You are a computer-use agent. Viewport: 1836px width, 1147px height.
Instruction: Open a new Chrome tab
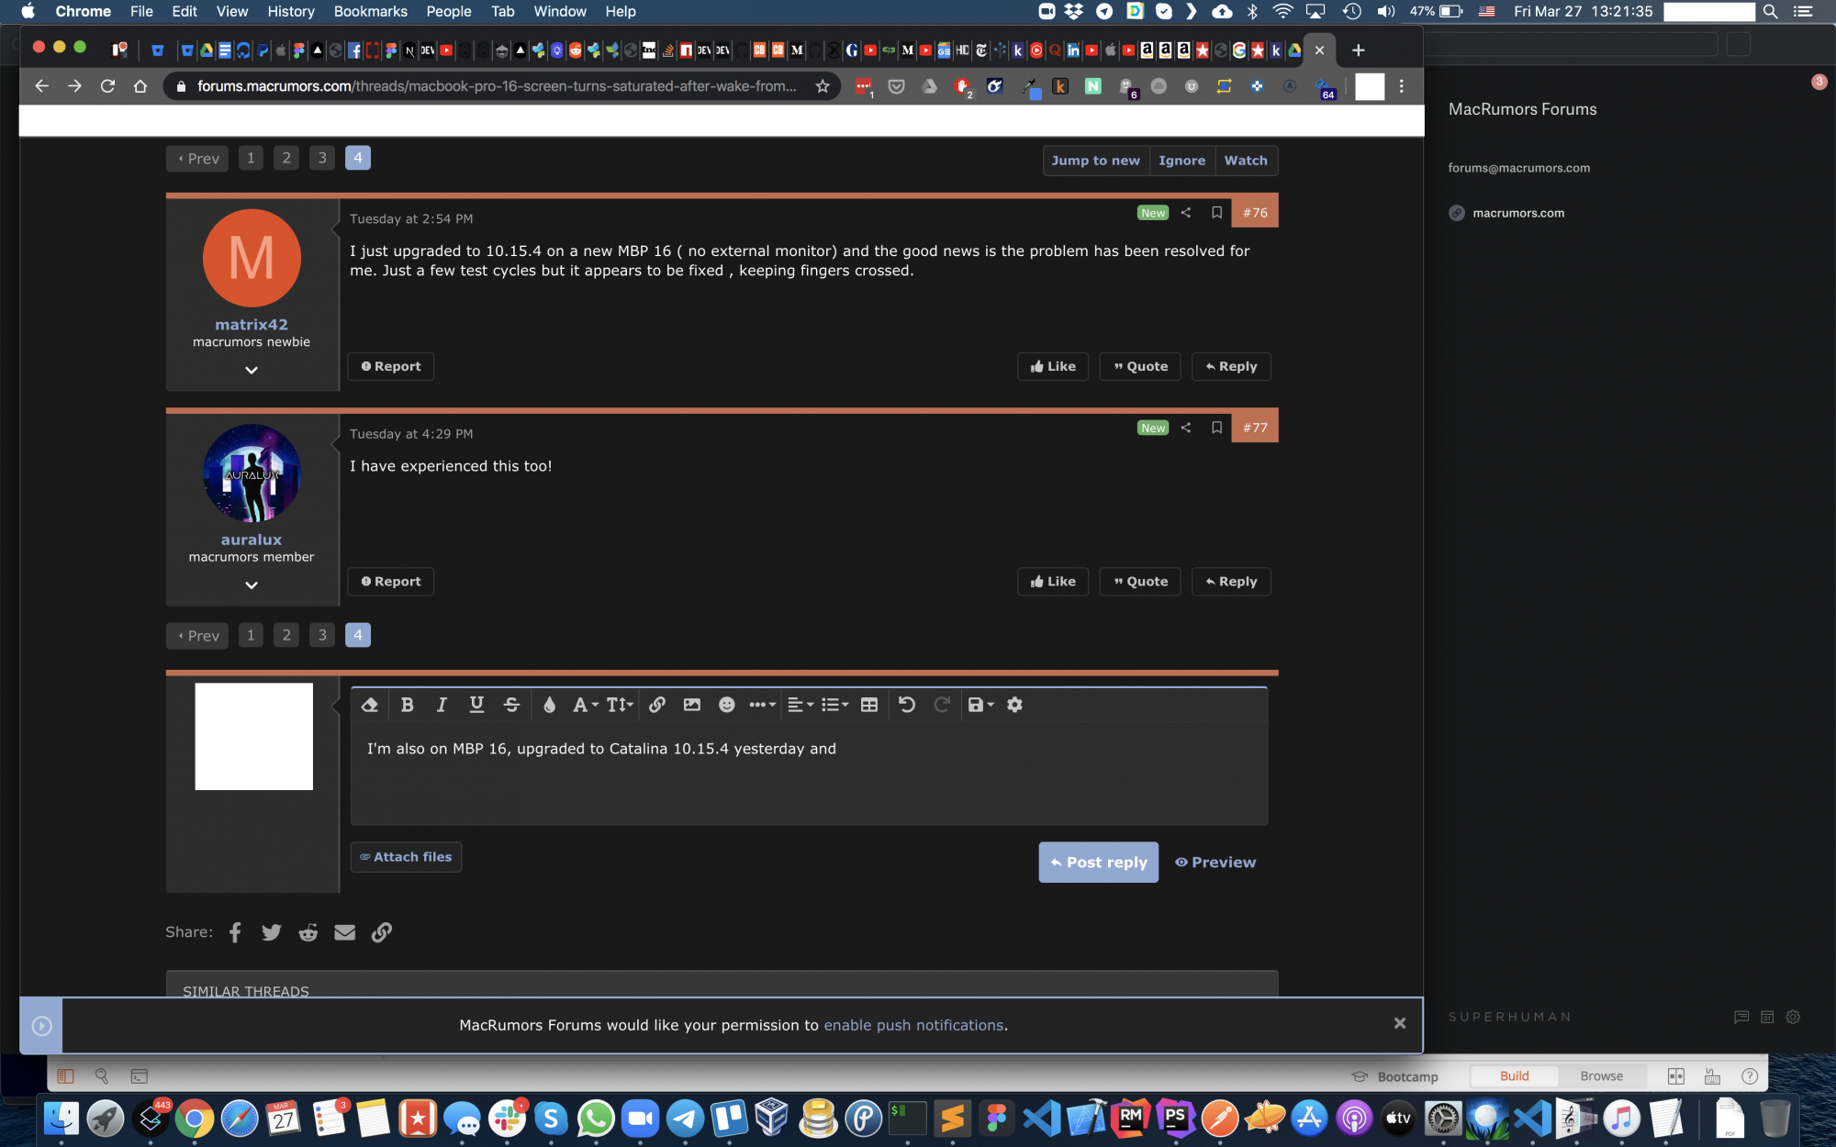(1359, 50)
